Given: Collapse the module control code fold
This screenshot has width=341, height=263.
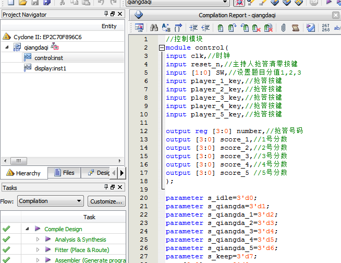Looking at the screenshot, I should (161, 48).
